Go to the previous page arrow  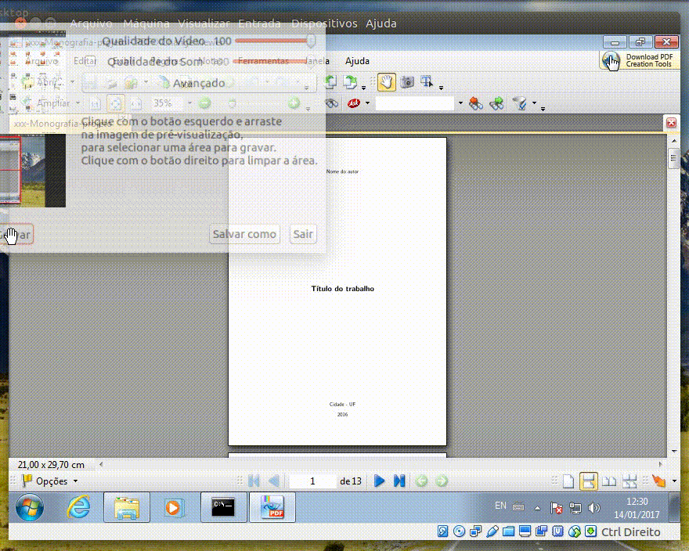(x=274, y=481)
